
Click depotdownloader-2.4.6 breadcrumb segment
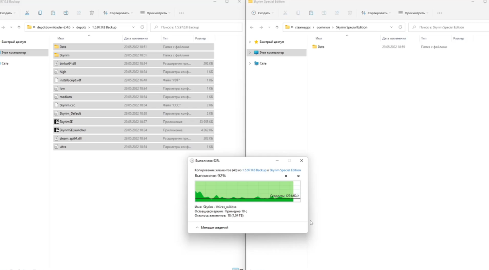(x=53, y=27)
